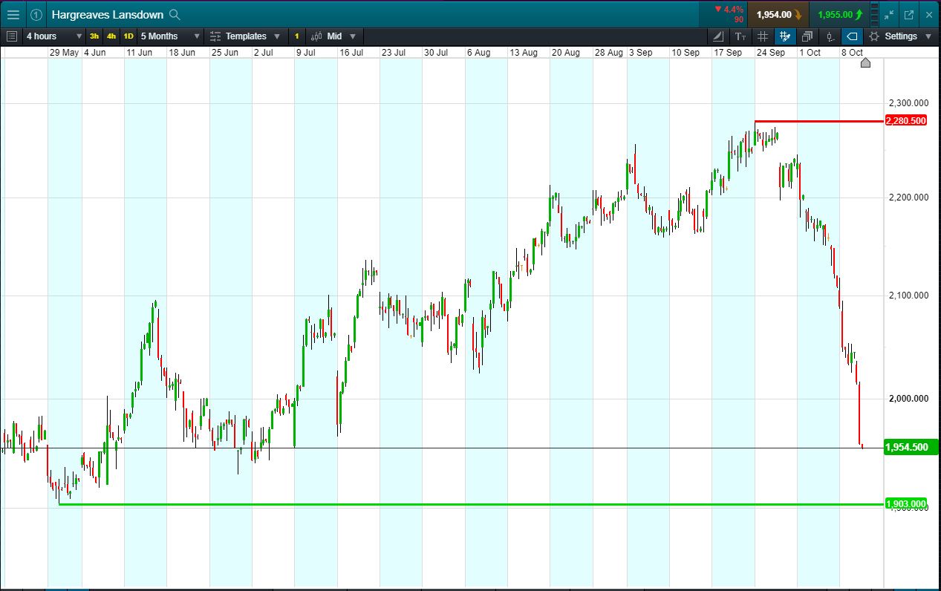Viewport: 941px width, 591px height.
Task: Click the depth ladder bars icon
Action: 873,14
